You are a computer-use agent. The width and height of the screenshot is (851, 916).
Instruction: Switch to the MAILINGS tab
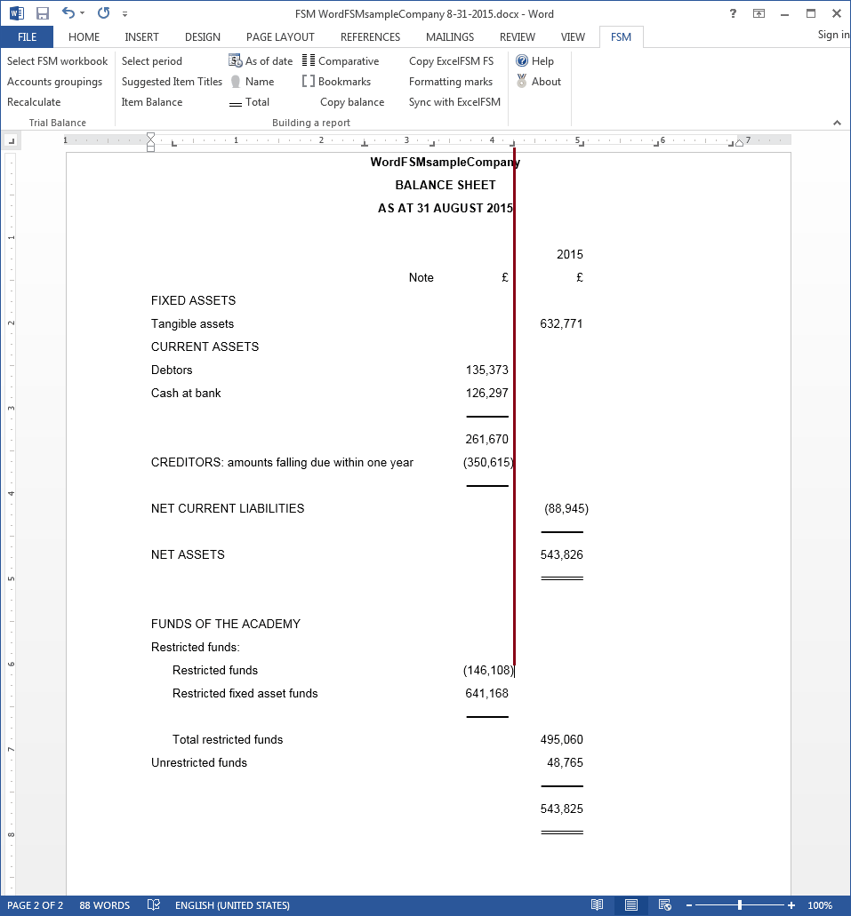coord(450,36)
